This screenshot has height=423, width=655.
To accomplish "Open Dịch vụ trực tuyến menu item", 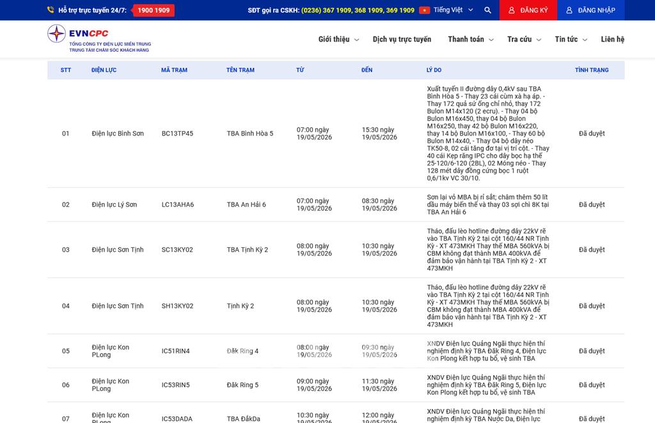I will pyautogui.click(x=402, y=39).
